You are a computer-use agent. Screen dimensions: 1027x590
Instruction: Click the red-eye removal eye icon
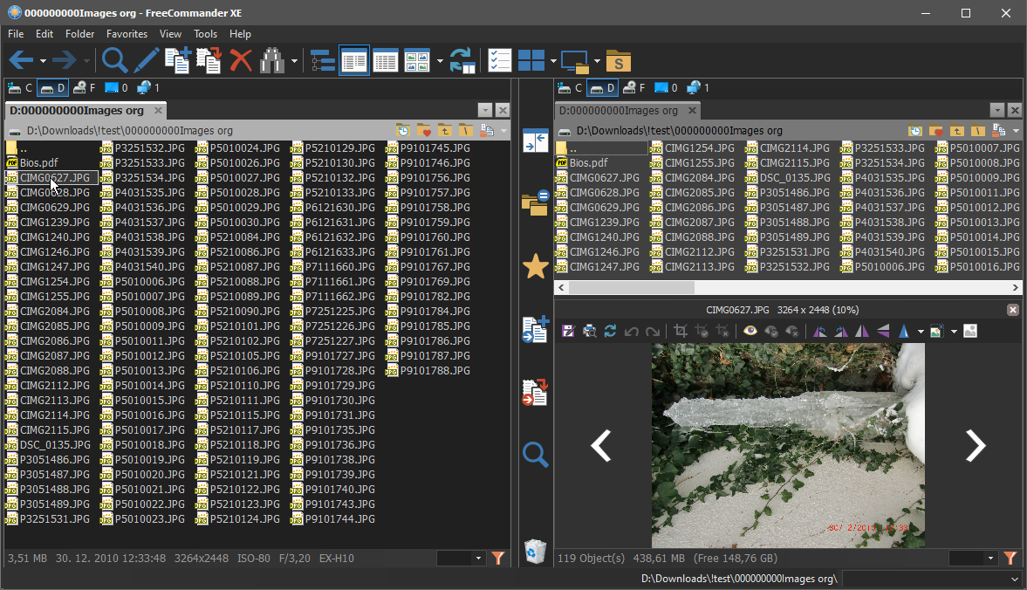point(750,331)
